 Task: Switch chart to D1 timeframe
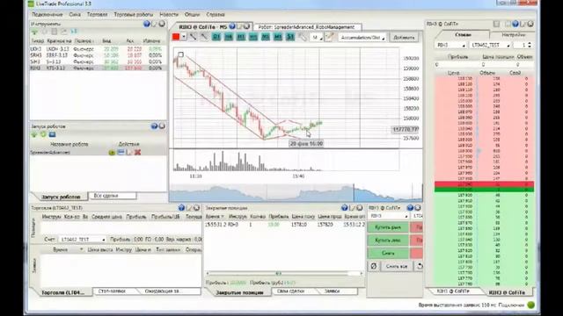click(216, 37)
